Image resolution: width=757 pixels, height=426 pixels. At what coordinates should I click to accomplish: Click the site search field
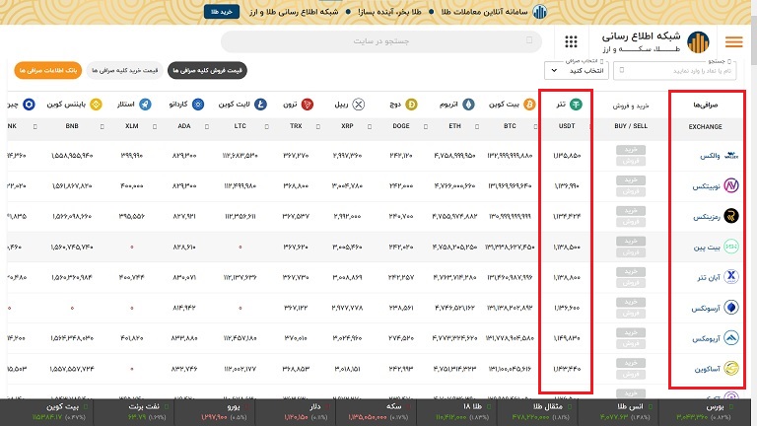coord(384,41)
